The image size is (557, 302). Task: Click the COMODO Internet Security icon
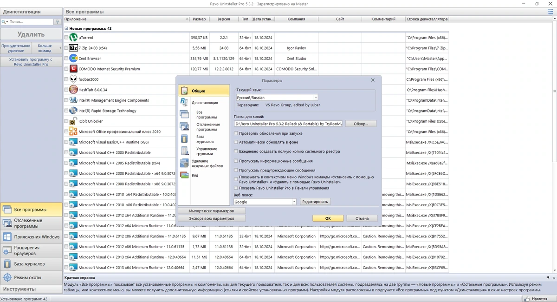pos(73,69)
